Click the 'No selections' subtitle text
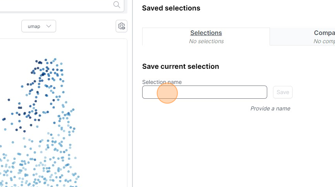The height and width of the screenshot is (187, 335). pyautogui.click(x=206, y=41)
